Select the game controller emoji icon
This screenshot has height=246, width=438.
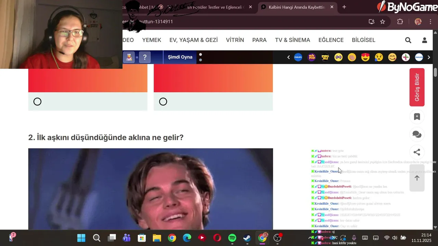click(x=338, y=57)
